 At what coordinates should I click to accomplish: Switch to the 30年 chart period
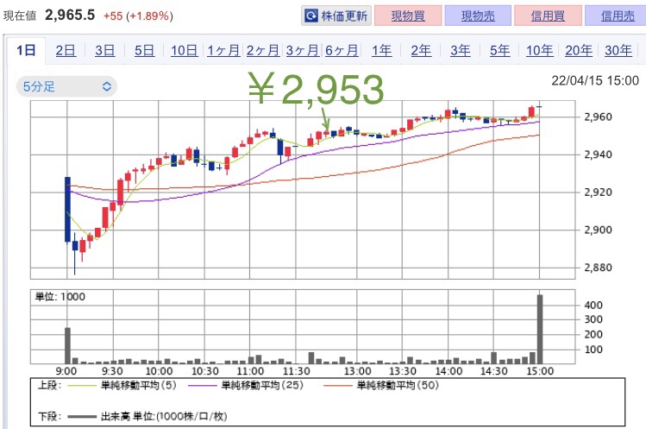pos(618,51)
